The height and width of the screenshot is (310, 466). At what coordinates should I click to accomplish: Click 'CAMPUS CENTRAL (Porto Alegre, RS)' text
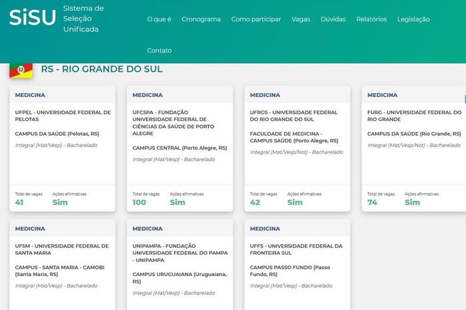(x=180, y=148)
